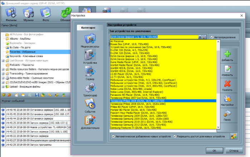Open the Фильмы (Movies) section icon
This screenshot has width=250, height=157.
(x=11, y=13)
